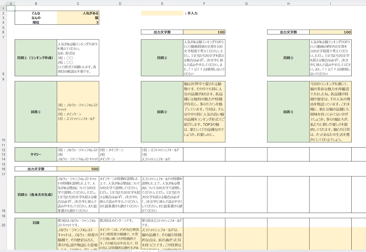
Task: Select cell F6 containing 100
Action: click(204, 32)
